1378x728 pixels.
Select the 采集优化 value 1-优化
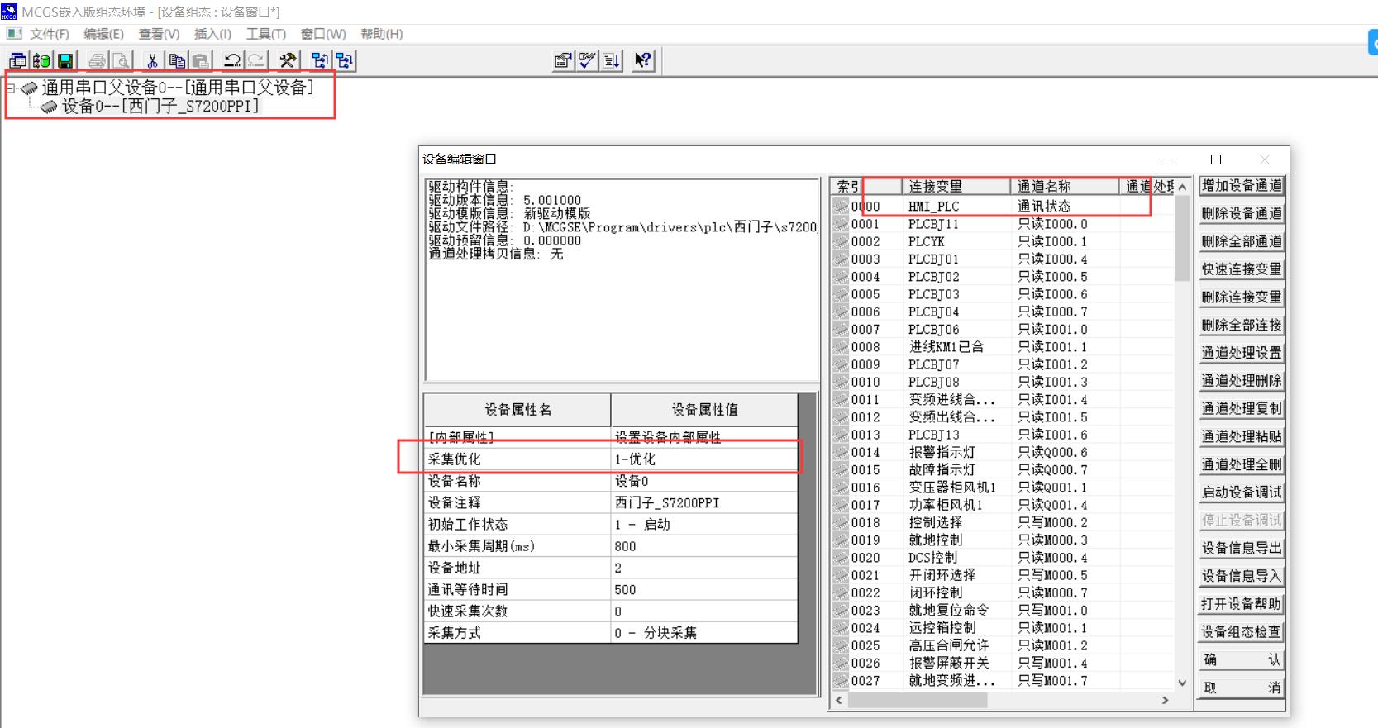point(704,459)
